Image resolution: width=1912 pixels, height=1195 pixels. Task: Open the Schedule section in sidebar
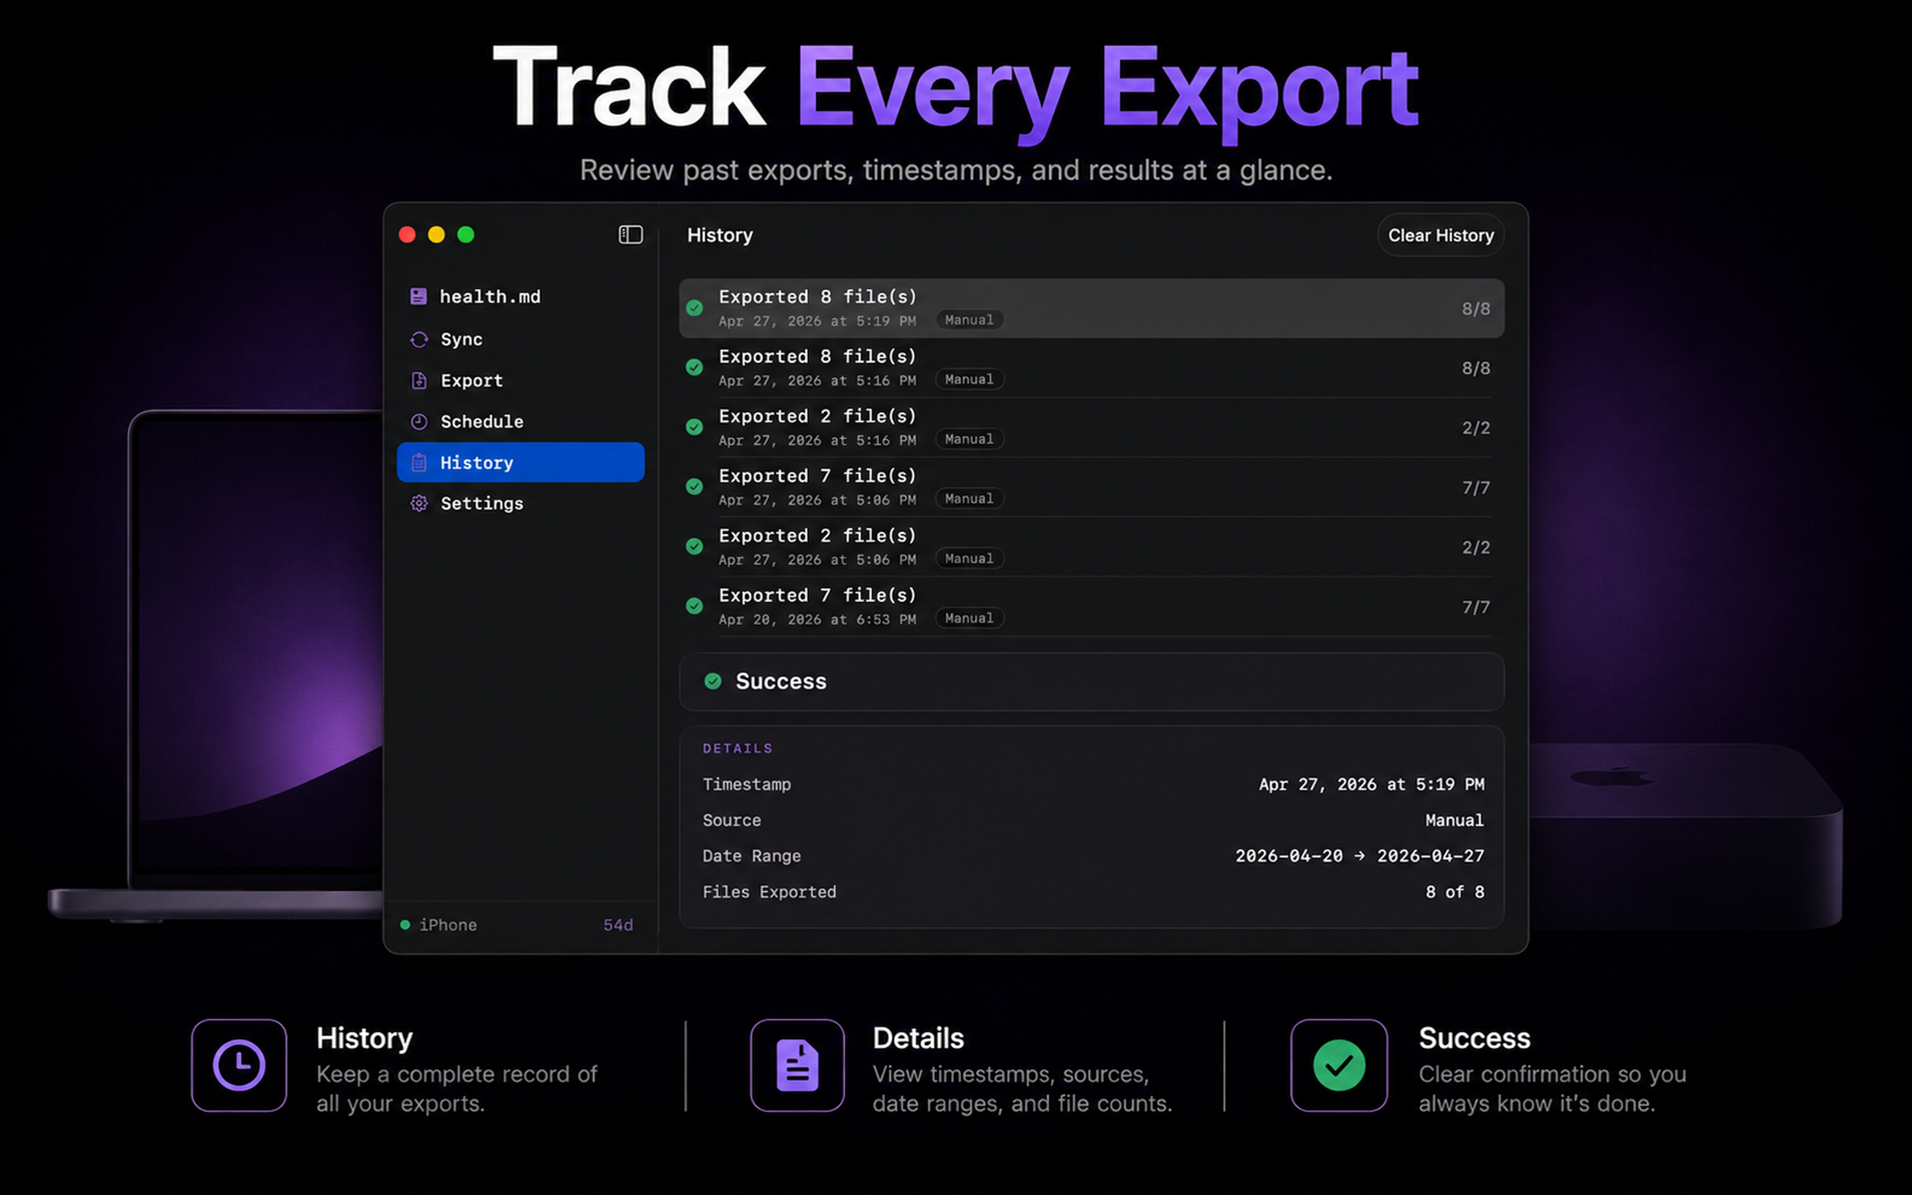(520, 422)
